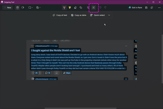Viewport: 163px width, 109px height.
Task: Click the three-dot menu of ElectricUnicycle post
Action: pos(126,79)
